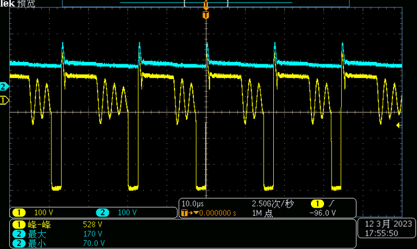Click the orange trigger delay T icon
This screenshot has height=249, width=417.
click(x=184, y=213)
